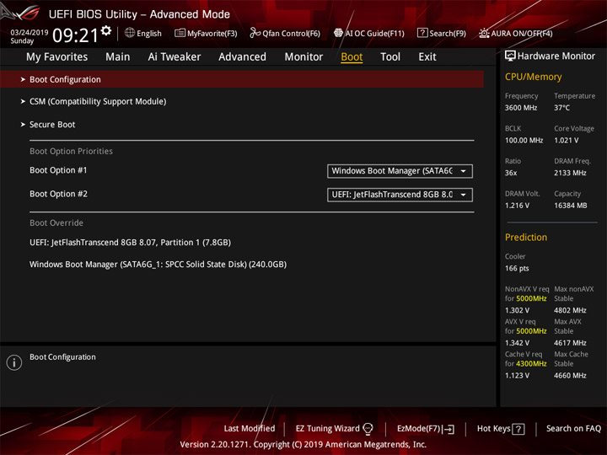Click the date 03/24/2019
This screenshot has width=607, height=455.
pyautogui.click(x=29, y=32)
